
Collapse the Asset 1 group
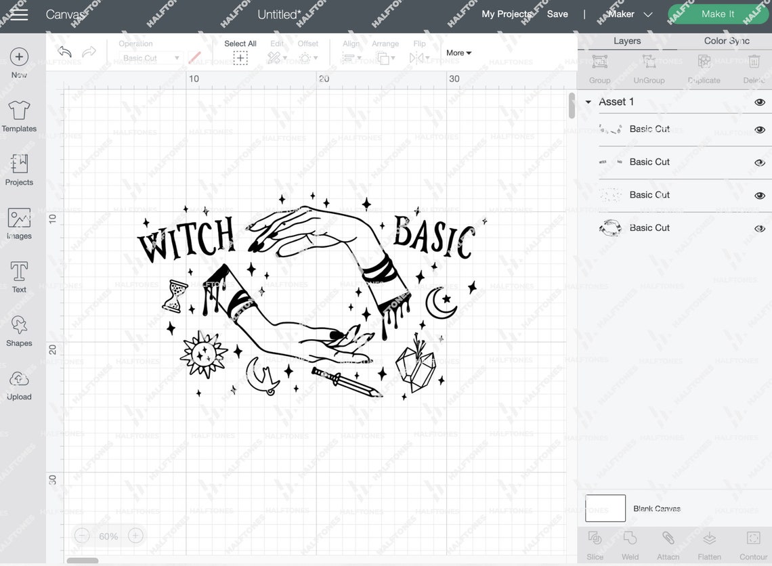click(x=589, y=102)
